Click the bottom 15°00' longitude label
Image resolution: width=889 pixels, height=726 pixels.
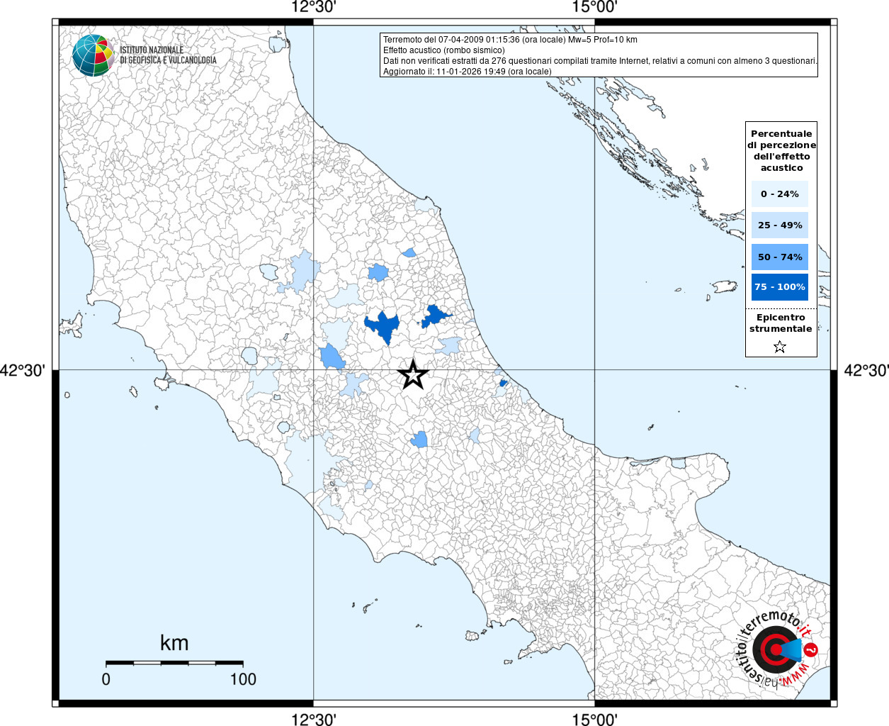tap(595, 720)
